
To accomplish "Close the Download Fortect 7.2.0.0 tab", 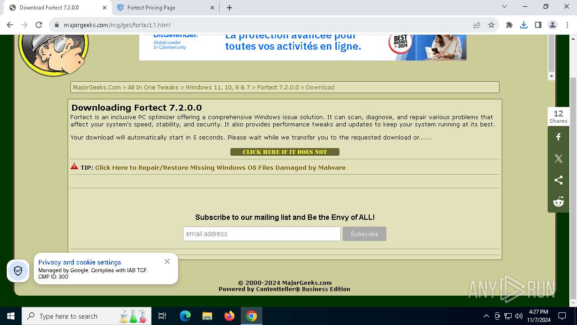I will pyautogui.click(x=105, y=8).
